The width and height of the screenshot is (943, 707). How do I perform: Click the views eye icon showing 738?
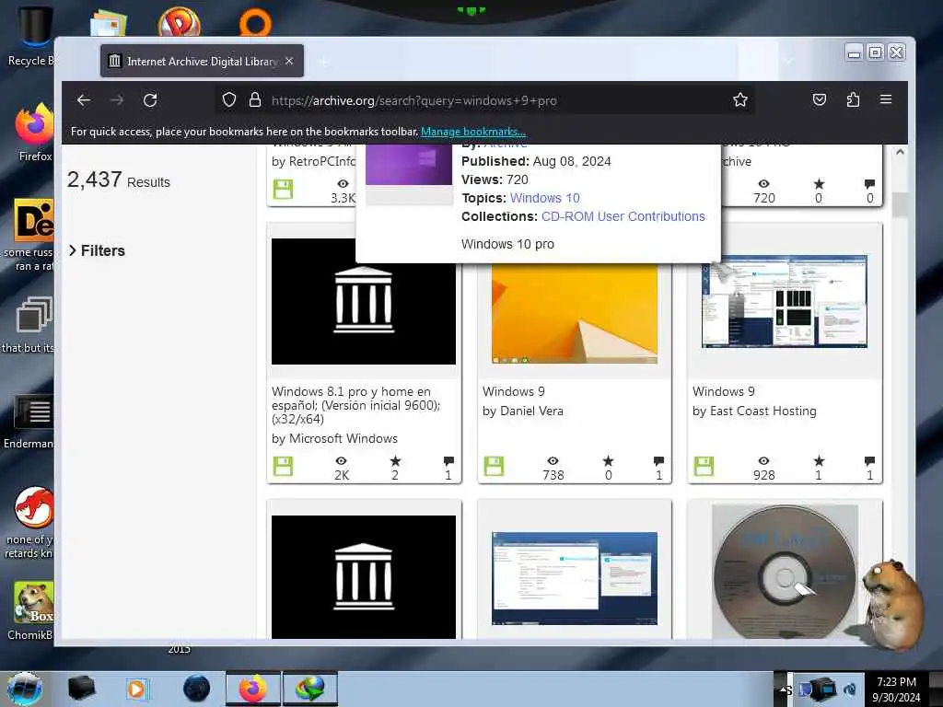(x=553, y=460)
